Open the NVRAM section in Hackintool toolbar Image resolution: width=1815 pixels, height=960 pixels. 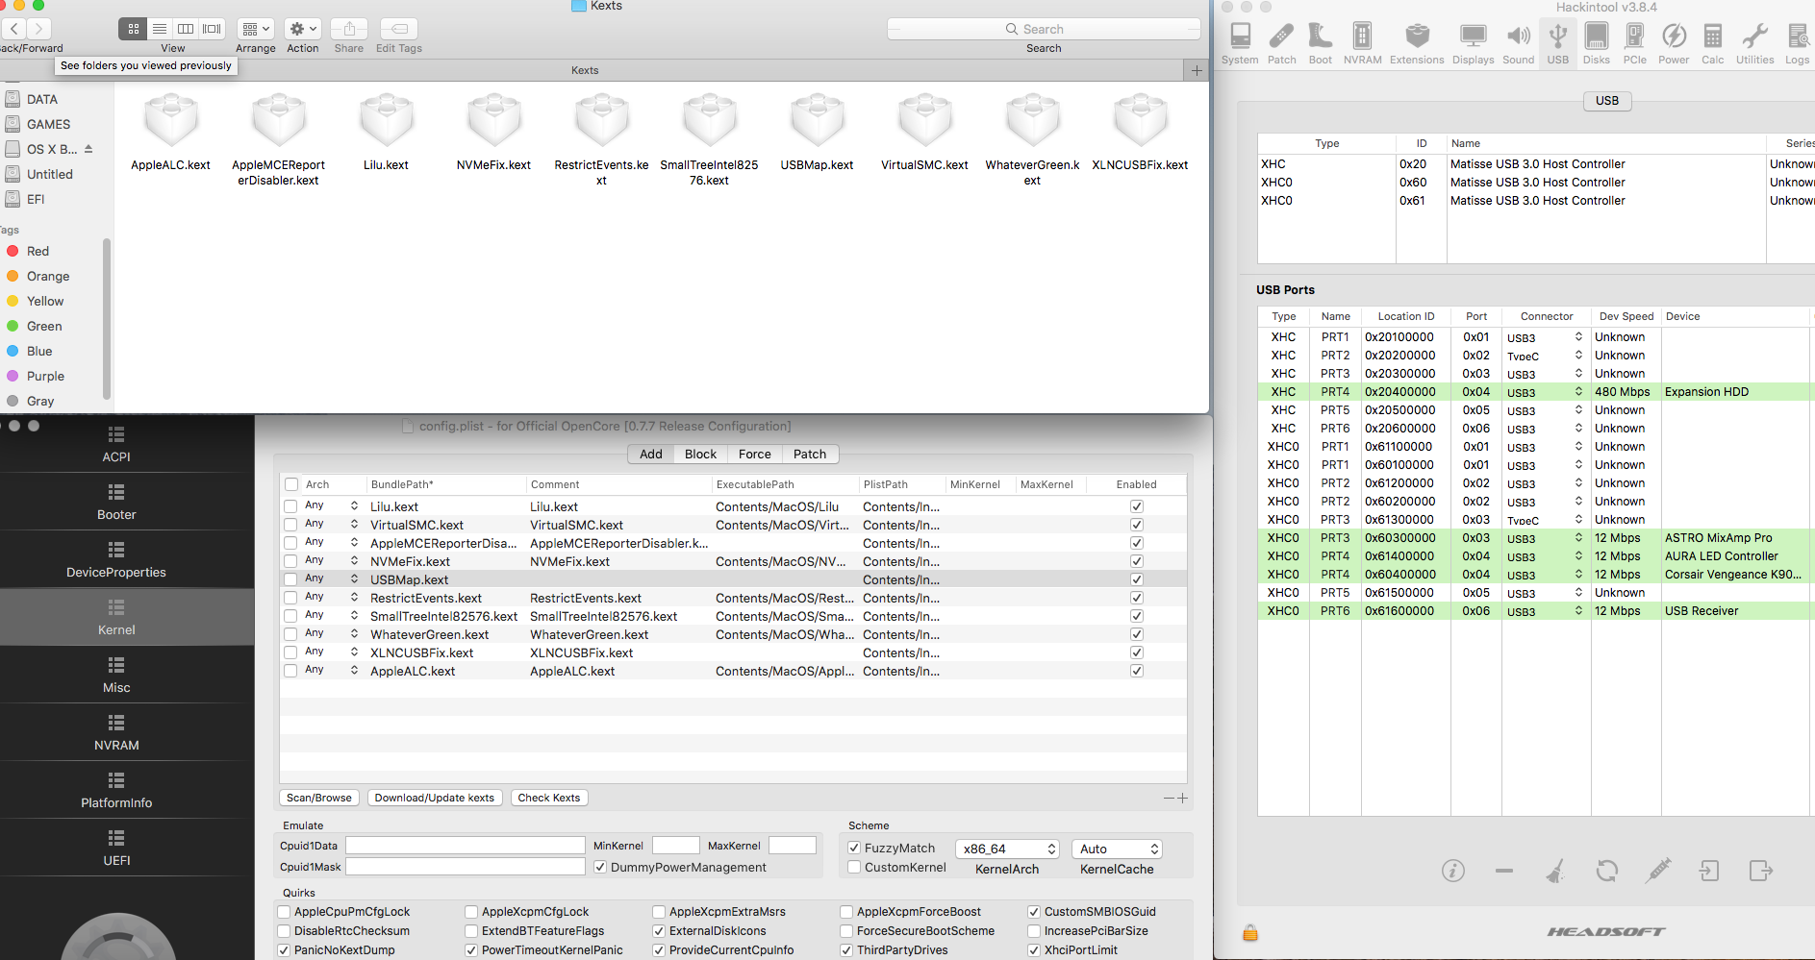pyautogui.click(x=1362, y=43)
